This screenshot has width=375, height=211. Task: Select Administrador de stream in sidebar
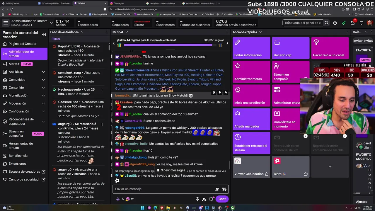tap(24, 54)
